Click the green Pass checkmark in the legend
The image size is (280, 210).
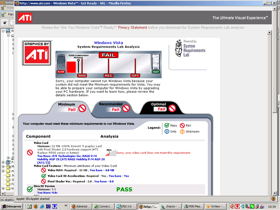pos(167,125)
